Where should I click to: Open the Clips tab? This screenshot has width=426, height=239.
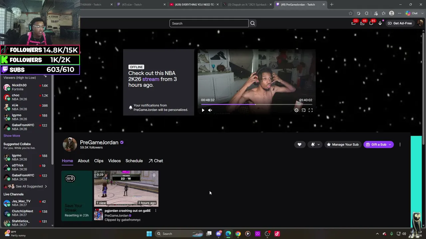[x=99, y=161]
